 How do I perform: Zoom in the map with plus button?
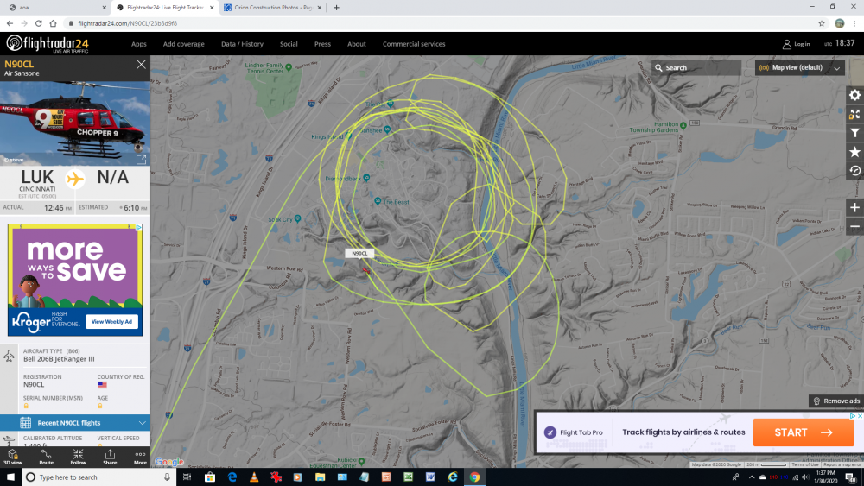[854, 208]
